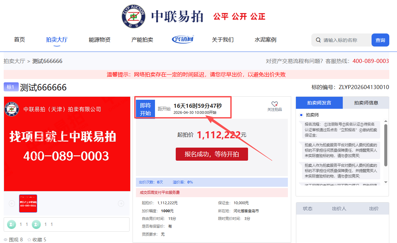Click the 标的编号 ZLYP202604130010 text
The height and width of the screenshot is (243, 397).
tap(350, 87)
